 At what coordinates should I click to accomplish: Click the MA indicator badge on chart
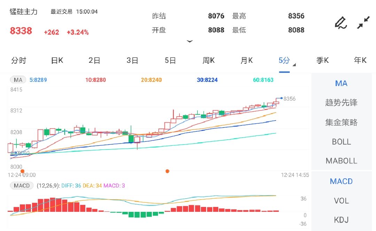point(18,80)
